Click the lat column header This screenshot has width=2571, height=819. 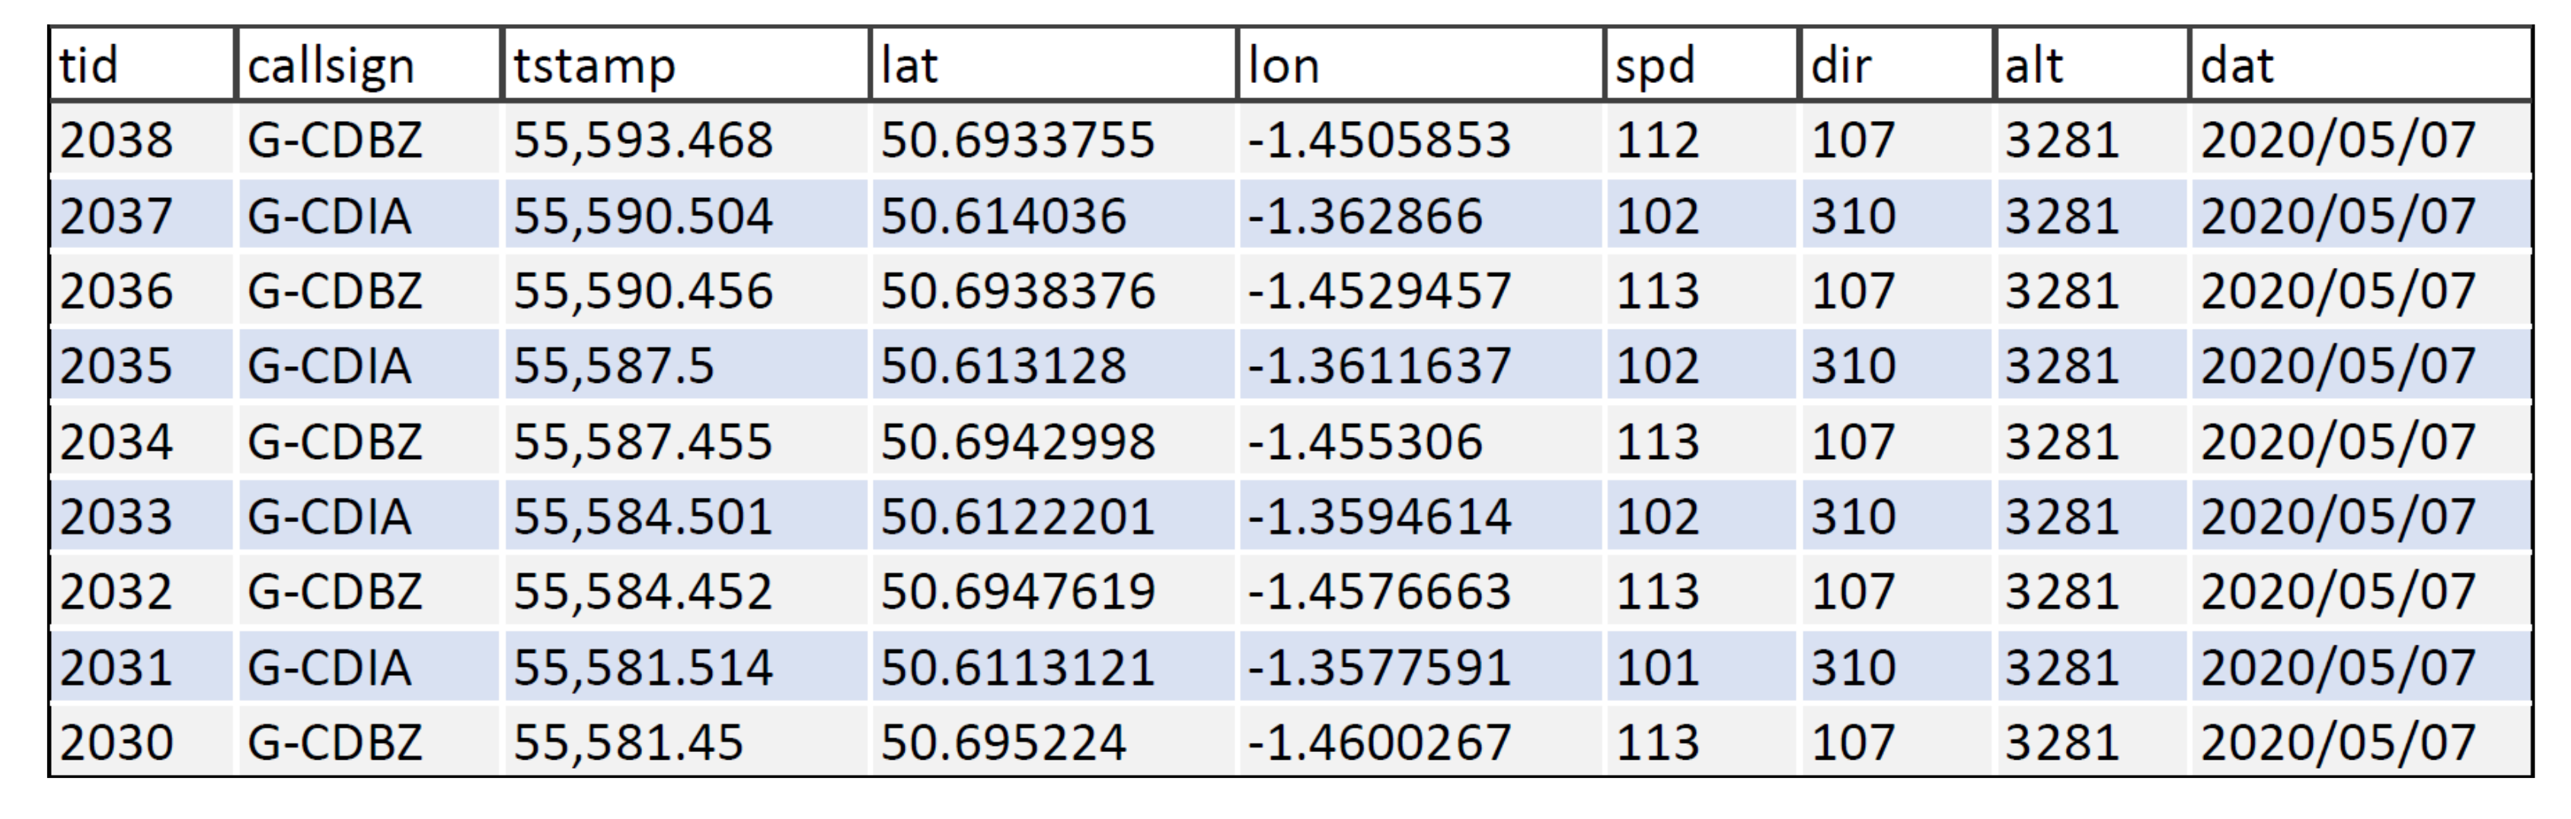point(1054,65)
